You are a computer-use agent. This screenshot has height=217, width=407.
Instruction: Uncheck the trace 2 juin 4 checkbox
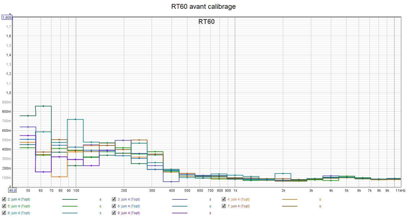point(4,199)
